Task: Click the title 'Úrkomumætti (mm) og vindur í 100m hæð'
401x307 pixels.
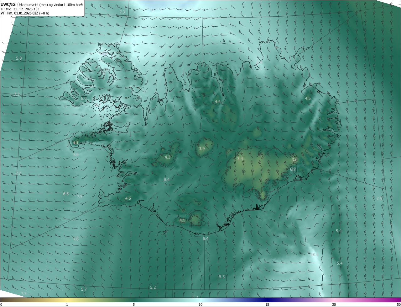Action: coord(50,4)
